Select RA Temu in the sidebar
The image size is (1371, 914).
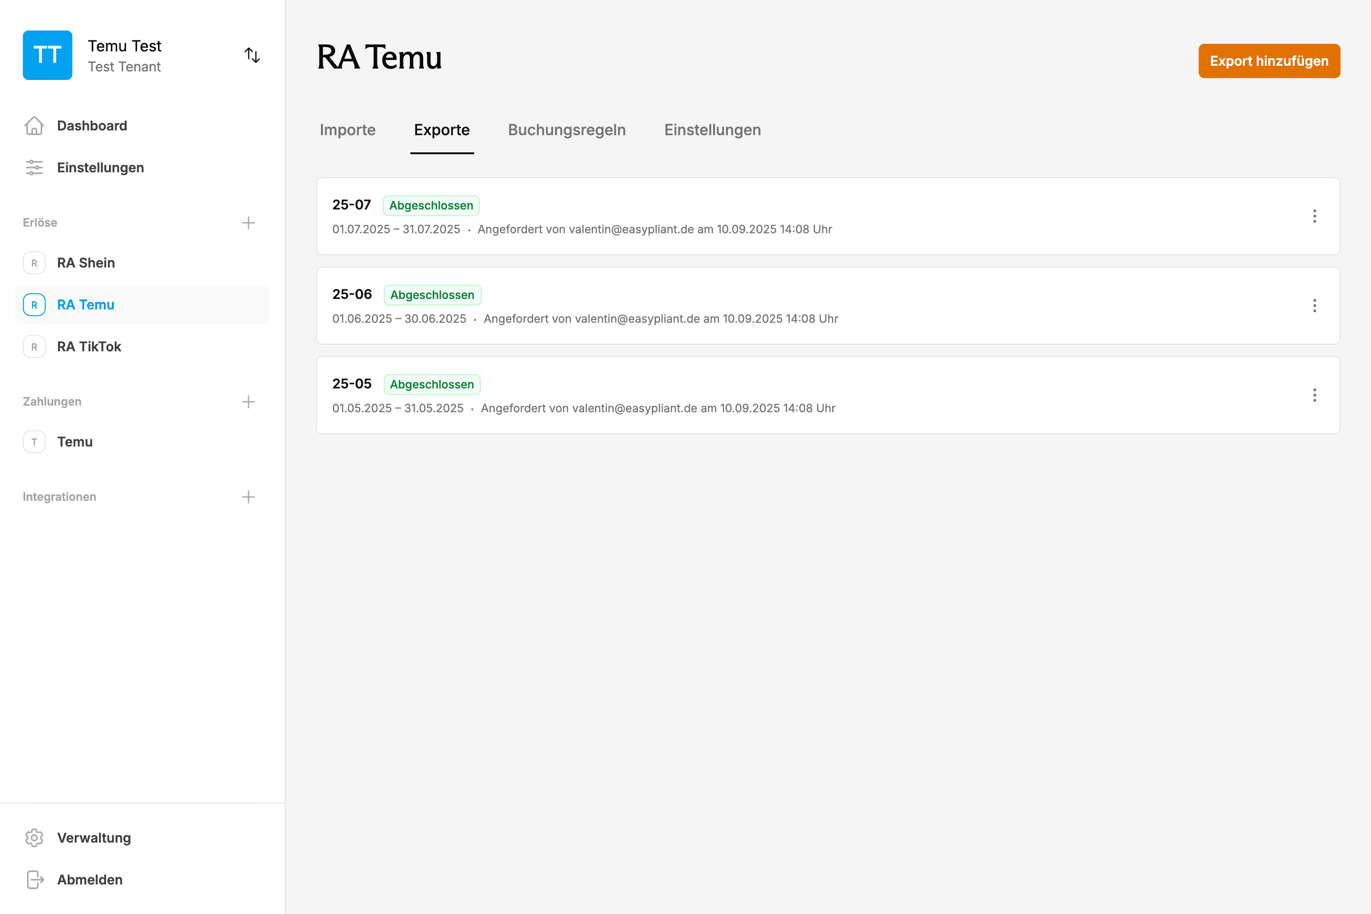85,304
